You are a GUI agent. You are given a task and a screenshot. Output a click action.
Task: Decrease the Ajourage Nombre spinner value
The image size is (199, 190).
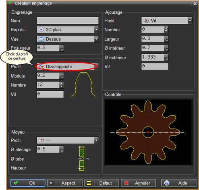pos(166,31)
